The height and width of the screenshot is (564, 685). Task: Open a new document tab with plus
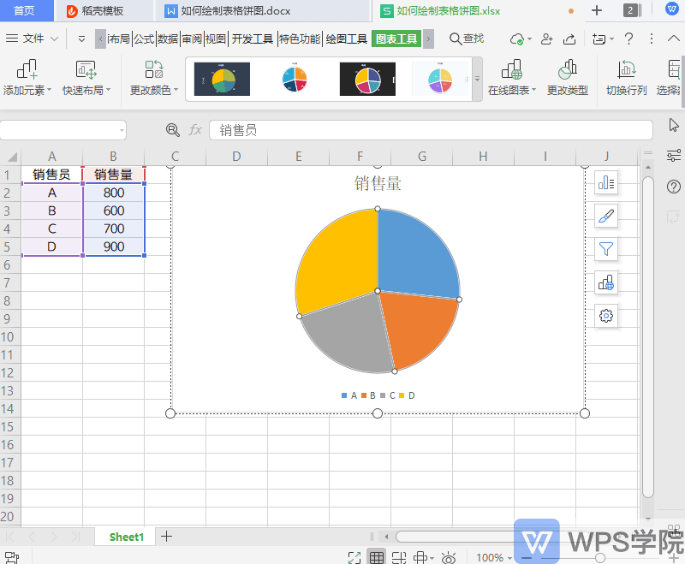click(596, 10)
